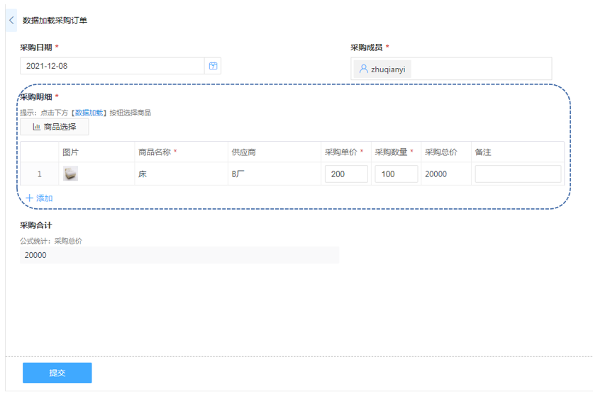615x396 pixels.
Task: Click the 商品选择 button
Action: tap(55, 127)
